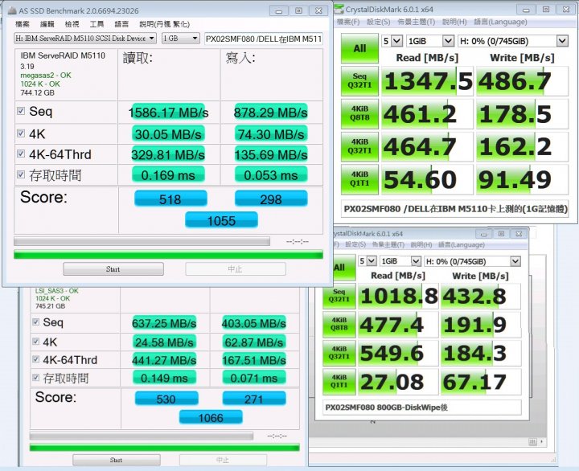Click the green progress bar in top AS SSD

pos(168,254)
